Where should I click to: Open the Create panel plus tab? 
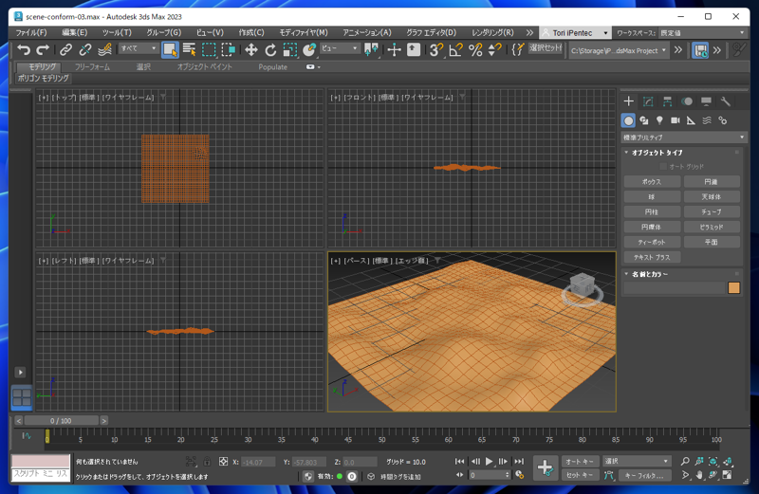(628, 101)
